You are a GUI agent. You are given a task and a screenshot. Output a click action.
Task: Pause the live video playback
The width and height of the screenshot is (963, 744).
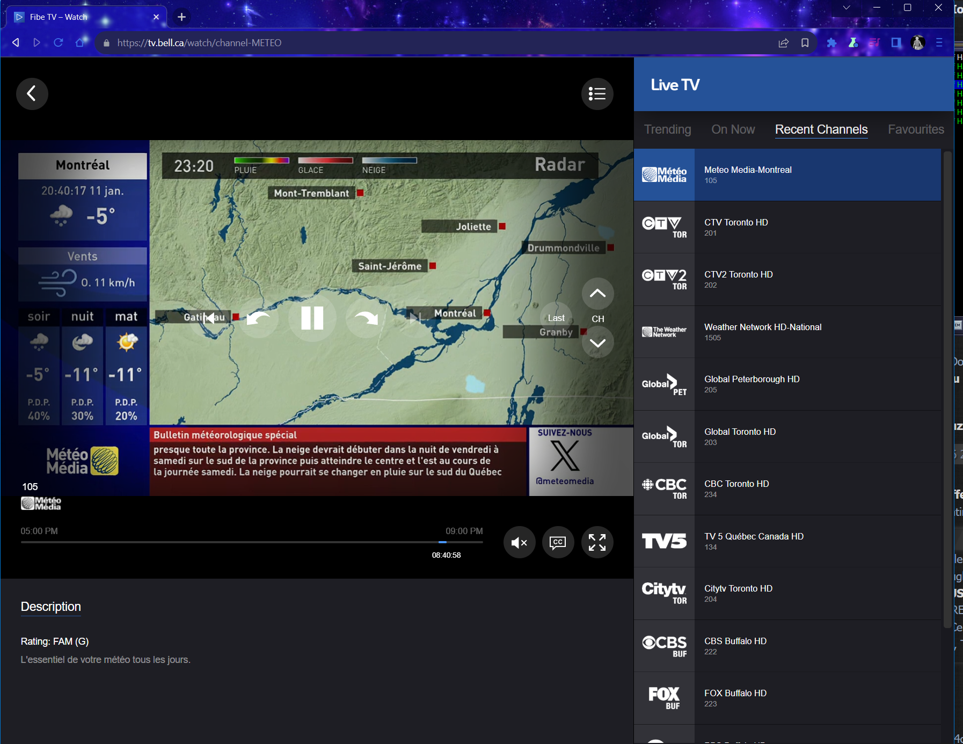[312, 318]
